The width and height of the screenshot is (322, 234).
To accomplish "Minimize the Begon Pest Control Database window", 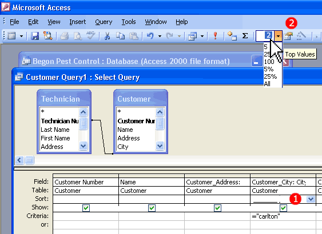I will (256, 61).
